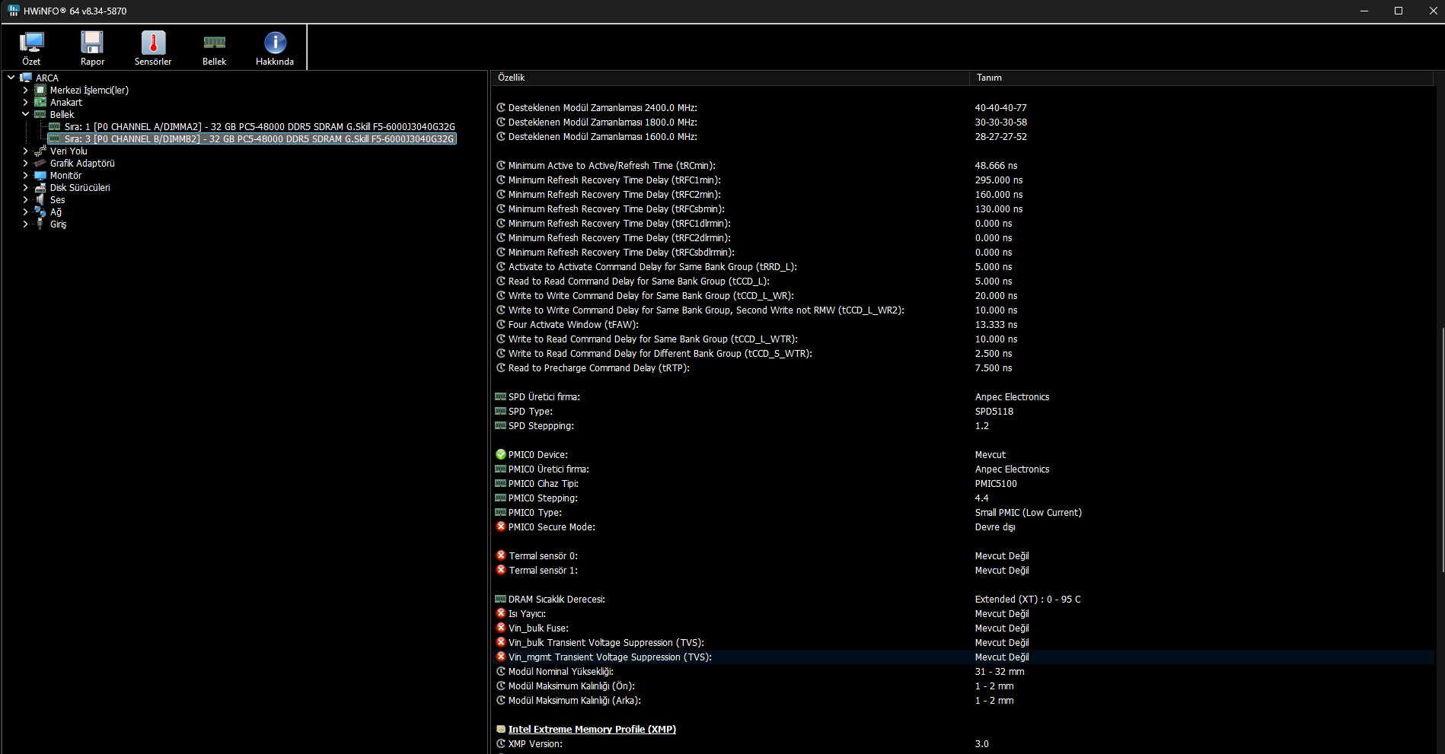Minimize the HWiNFO window
This screenshot has height=754, width=1445.
1364,11
